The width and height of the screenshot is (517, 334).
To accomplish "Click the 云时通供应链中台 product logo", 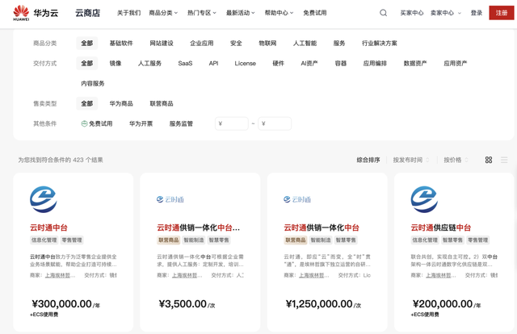I will [x=424, y=199].
